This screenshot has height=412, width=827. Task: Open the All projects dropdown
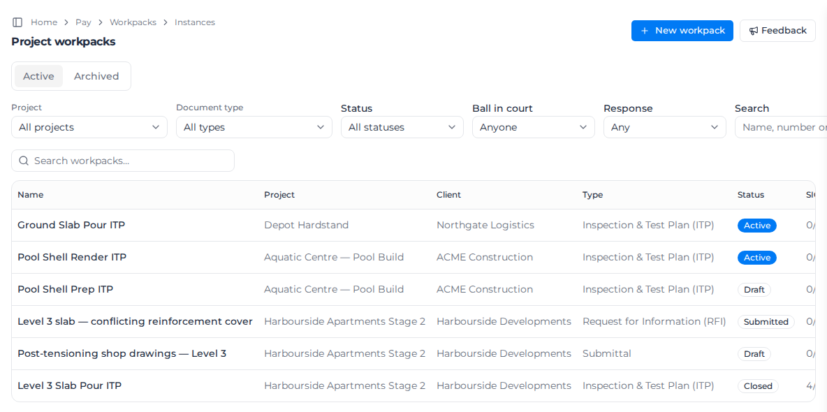click(x=89, y=127)
